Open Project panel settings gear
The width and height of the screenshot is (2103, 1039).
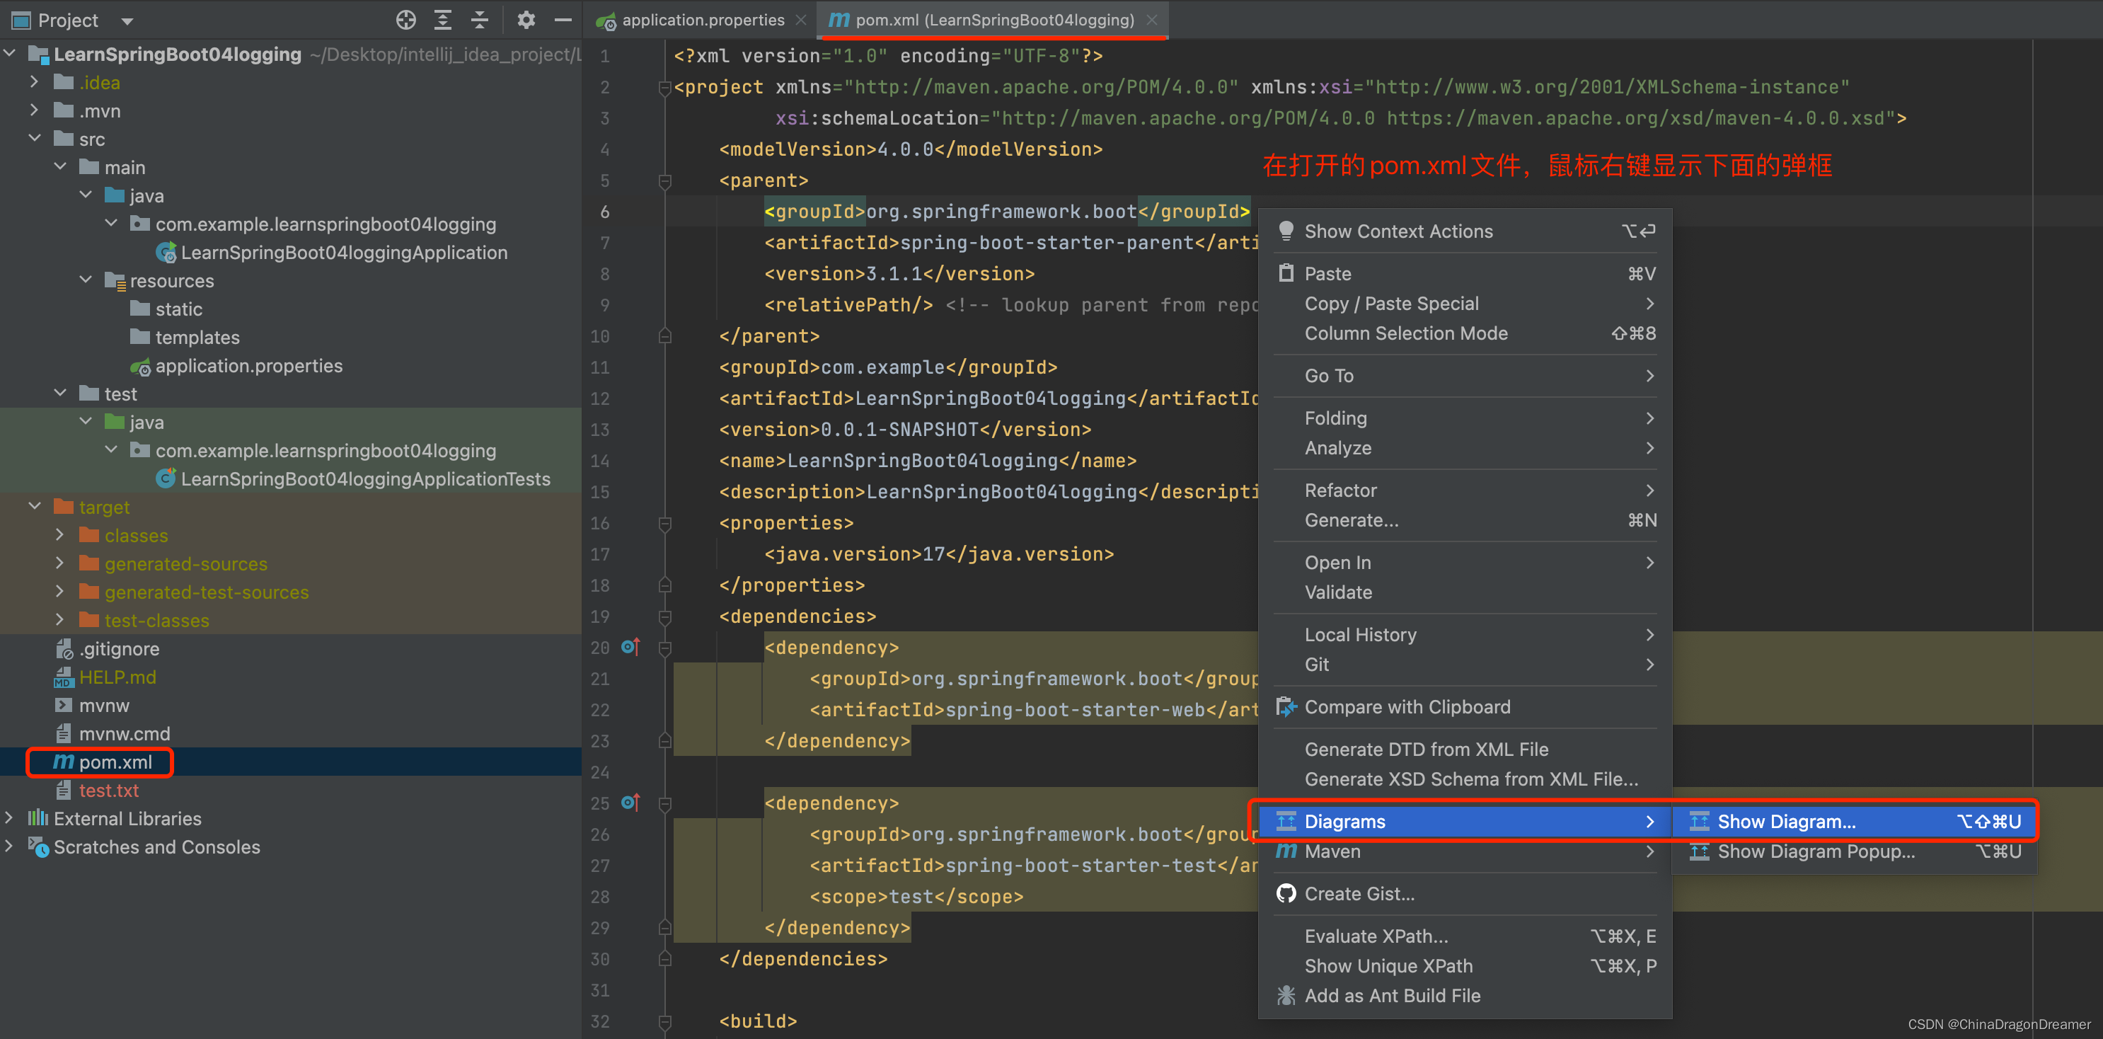click(x=526, y=21)
